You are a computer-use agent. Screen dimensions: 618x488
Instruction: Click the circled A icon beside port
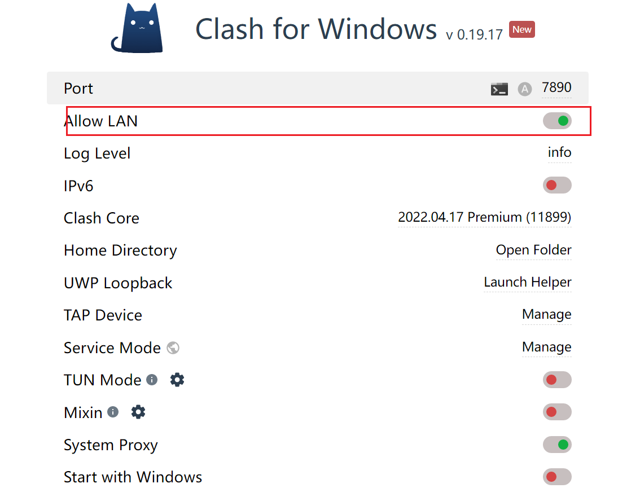[x=524, y=89]
